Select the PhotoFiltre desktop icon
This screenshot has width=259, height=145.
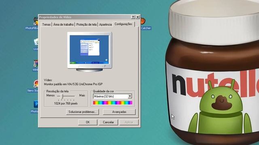tap(32, 23)
